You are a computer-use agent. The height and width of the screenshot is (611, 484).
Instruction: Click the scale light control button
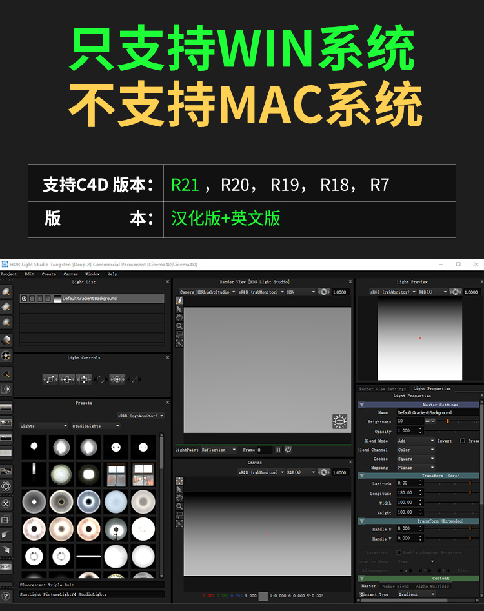50,379
